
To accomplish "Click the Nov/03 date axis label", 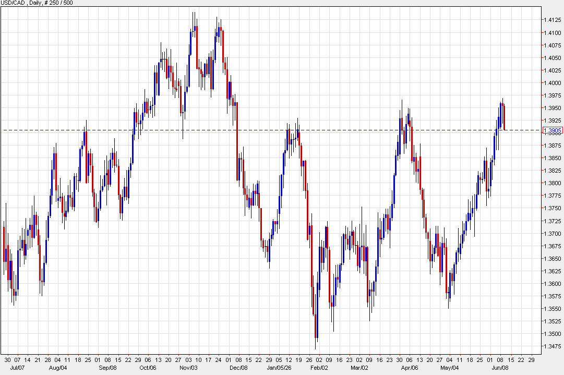I will (x=188, y=368).
